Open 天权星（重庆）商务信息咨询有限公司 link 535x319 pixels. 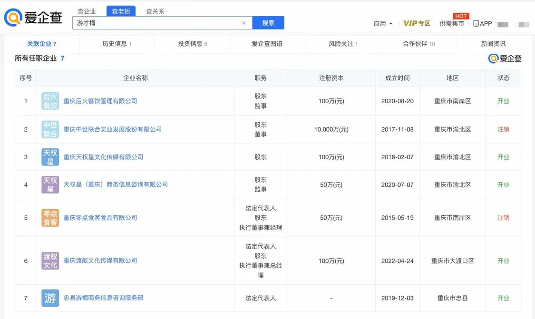(x=116, y=184)
